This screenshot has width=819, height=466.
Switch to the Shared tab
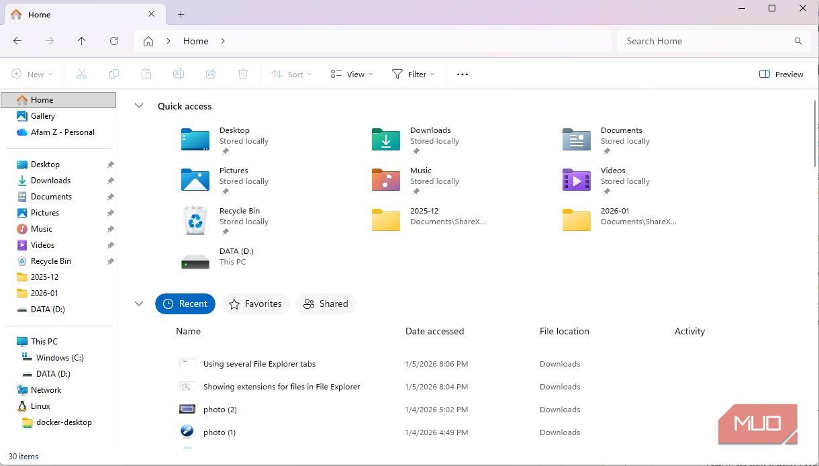click(326, 304)
